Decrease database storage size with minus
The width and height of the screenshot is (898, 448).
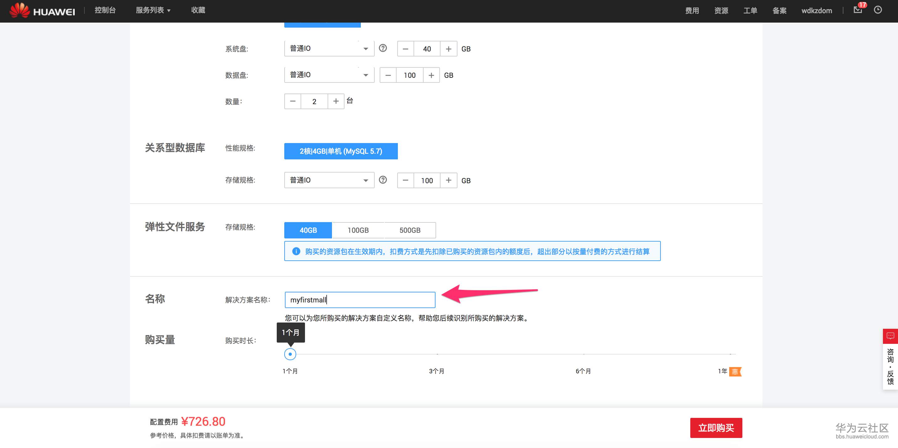[405, 180]
